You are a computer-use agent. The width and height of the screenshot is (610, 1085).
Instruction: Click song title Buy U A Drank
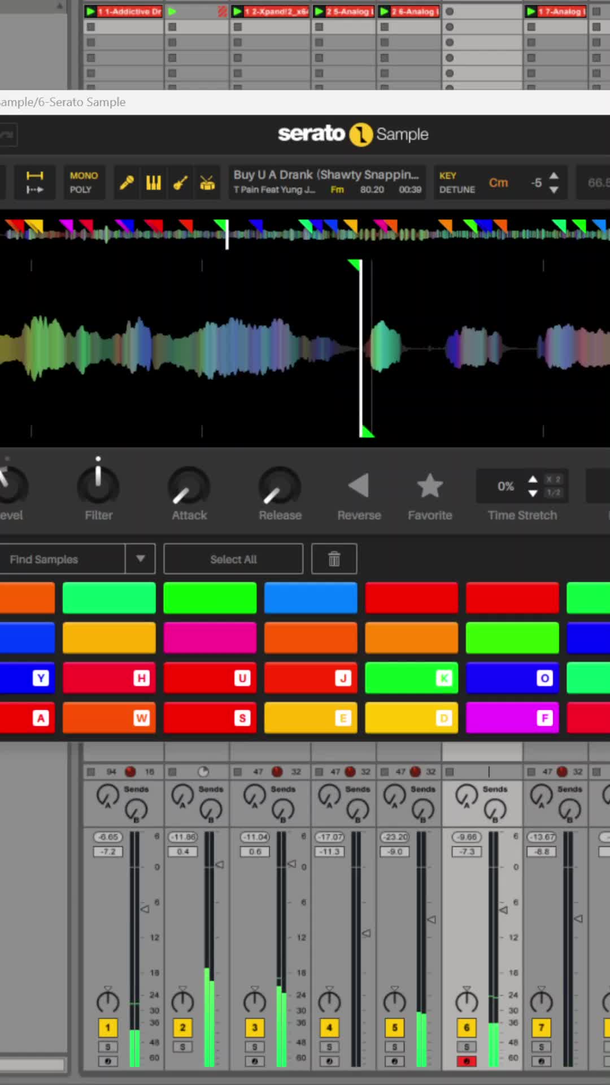point(326,175)
